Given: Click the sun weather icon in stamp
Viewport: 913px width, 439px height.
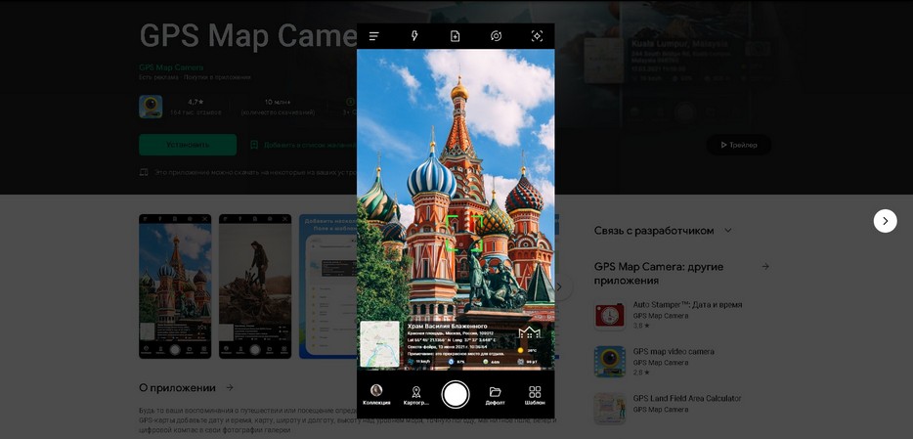Looking at the screenshot, I should click(520, 350).
